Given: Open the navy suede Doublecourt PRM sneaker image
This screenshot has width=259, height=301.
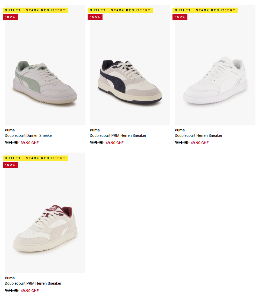Looking at the screenshot, I should tap(130, 65).
